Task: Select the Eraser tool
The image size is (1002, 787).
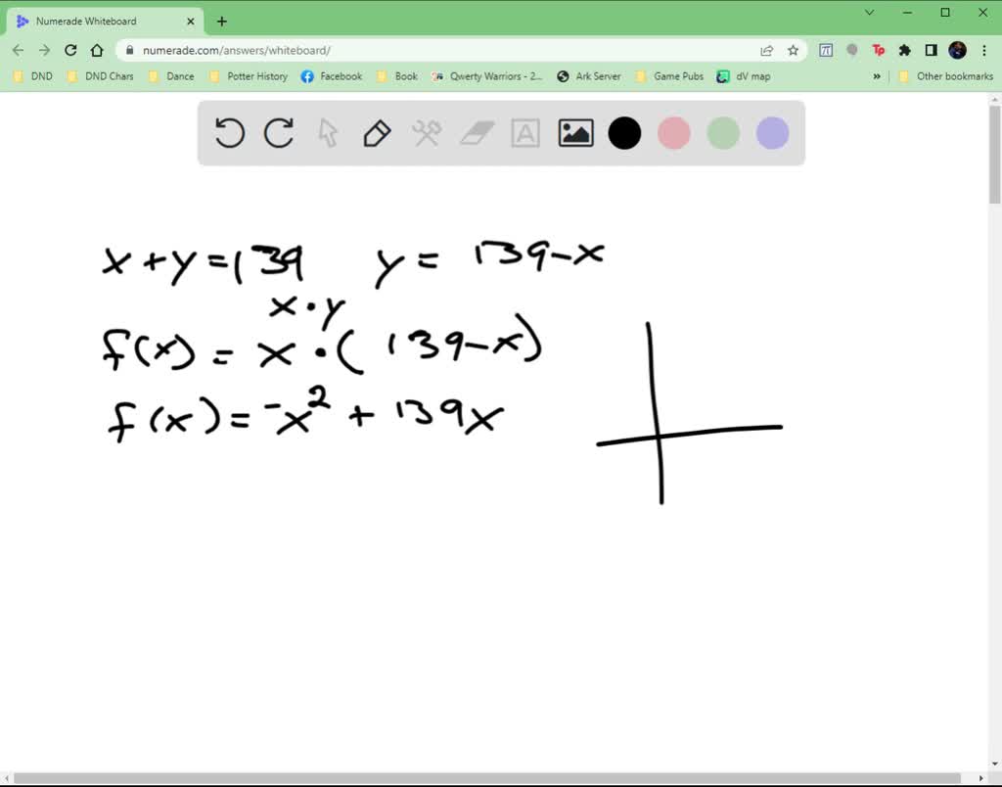Action: (477, 133)
